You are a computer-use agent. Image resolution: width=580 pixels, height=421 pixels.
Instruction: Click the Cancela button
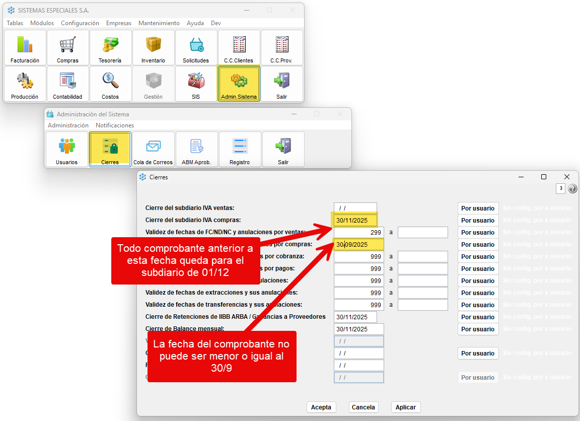click(363, 407)
